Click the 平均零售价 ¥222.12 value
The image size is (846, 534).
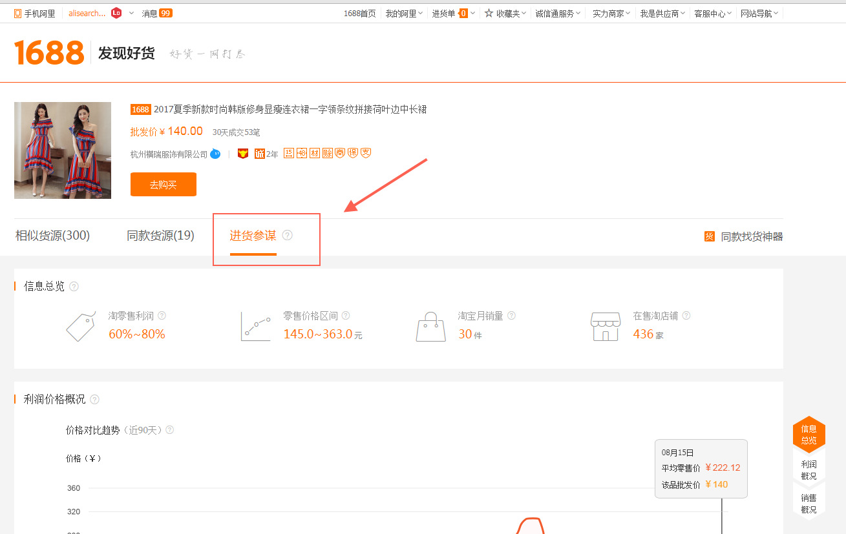(723, 468)
